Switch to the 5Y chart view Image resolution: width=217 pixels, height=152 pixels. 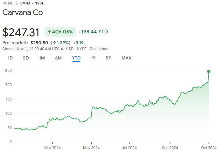108,58
